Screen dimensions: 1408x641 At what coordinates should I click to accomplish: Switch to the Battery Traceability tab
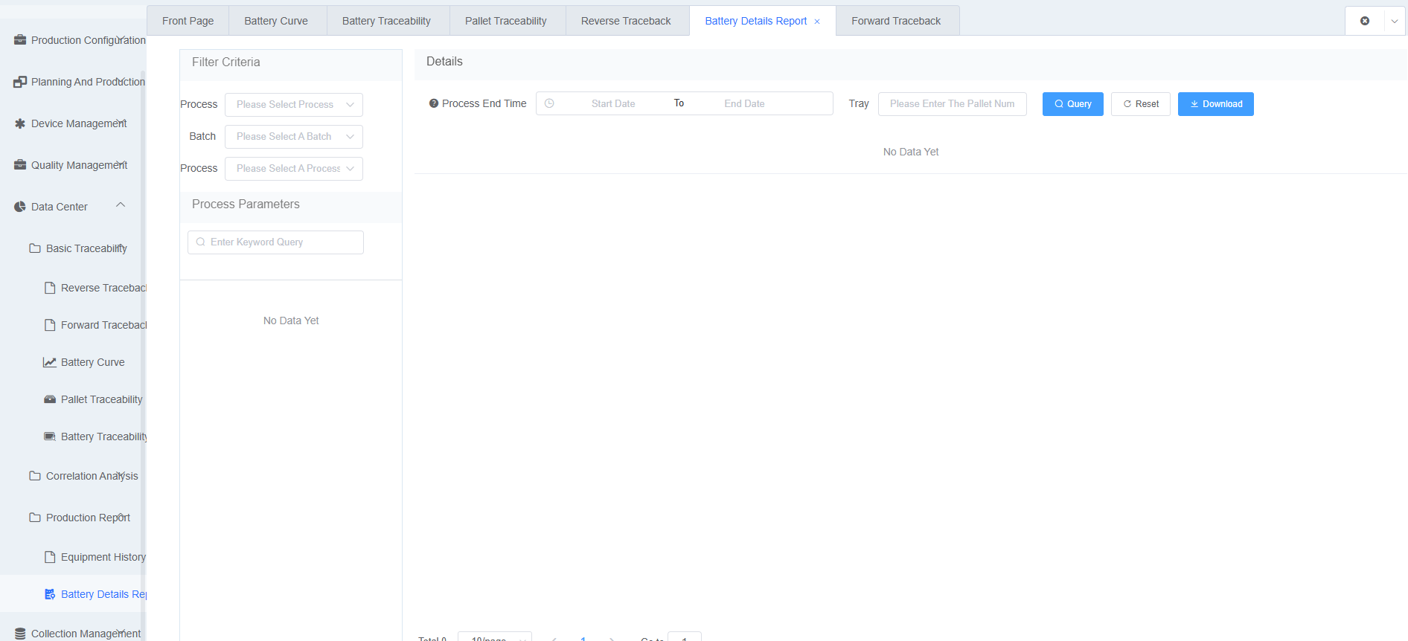[386, 21]
